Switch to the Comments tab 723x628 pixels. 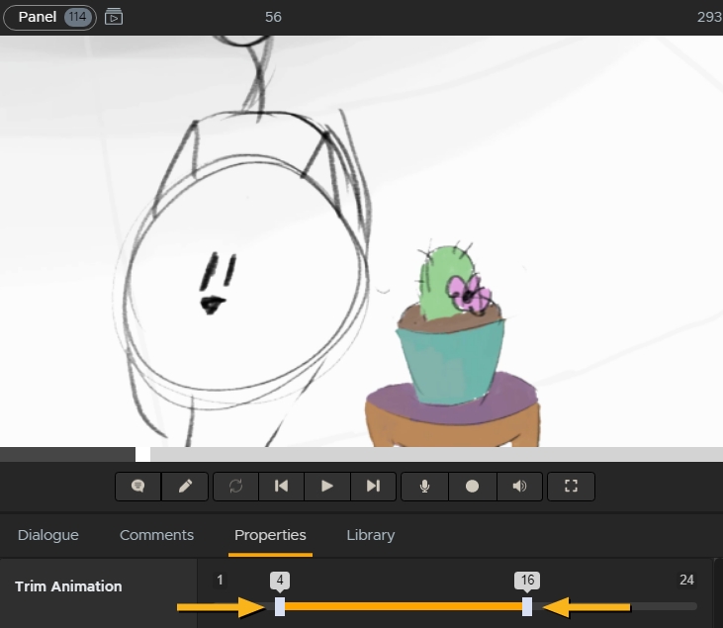156,535
